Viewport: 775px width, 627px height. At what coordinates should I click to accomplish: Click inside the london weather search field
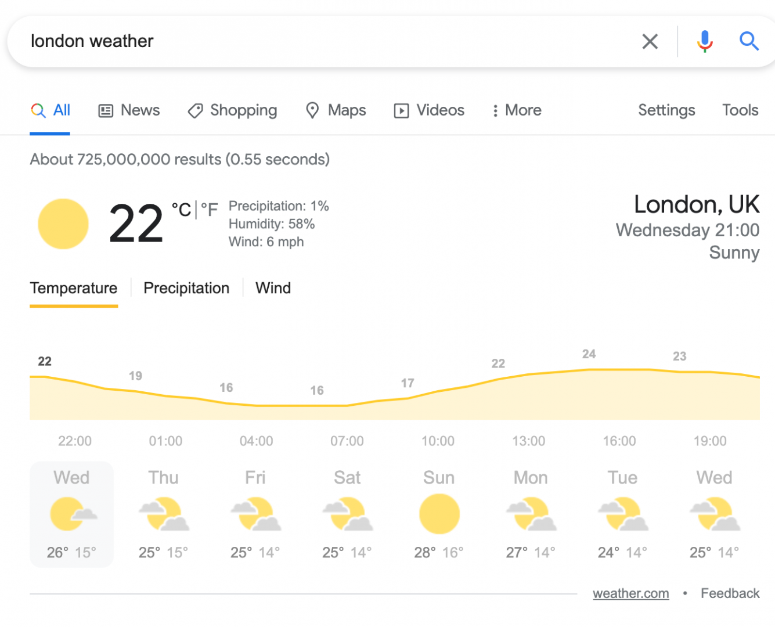tap(325, 41)
